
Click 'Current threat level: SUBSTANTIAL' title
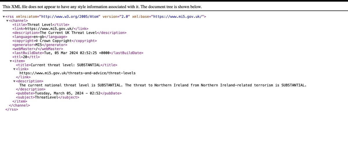[x=65, y=65]
